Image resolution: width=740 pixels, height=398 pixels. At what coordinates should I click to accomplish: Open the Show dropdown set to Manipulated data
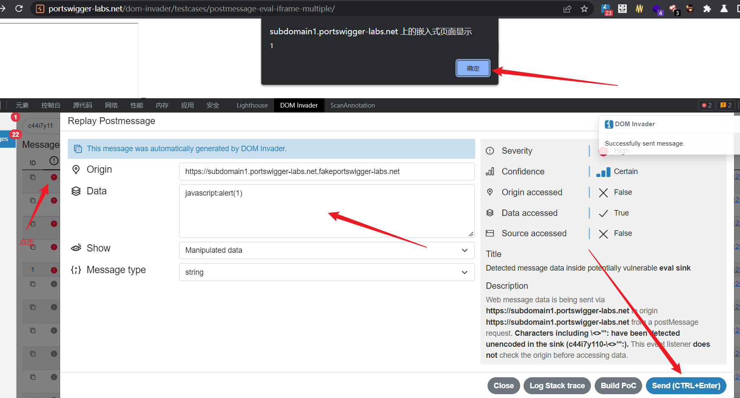coord(327,250)
